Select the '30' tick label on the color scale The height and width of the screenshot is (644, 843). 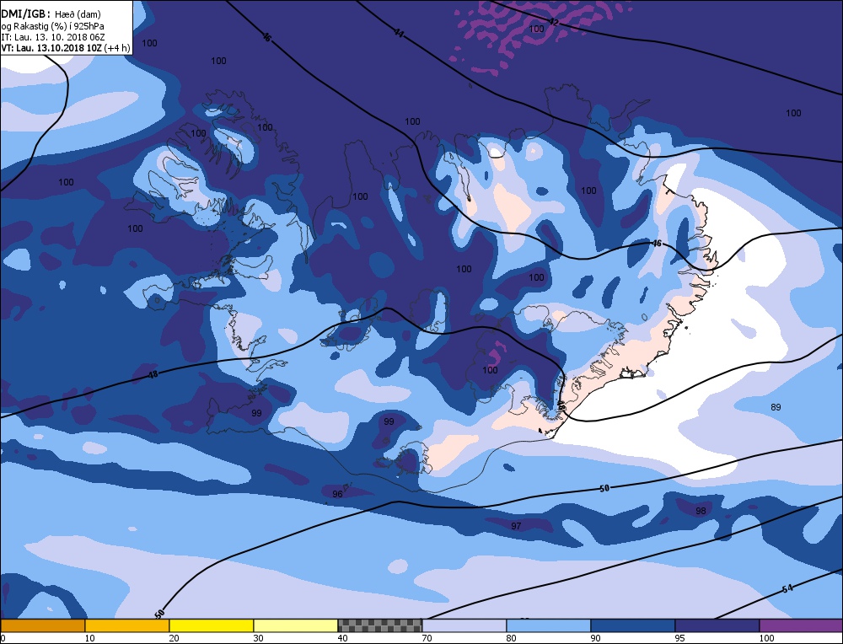259,638
